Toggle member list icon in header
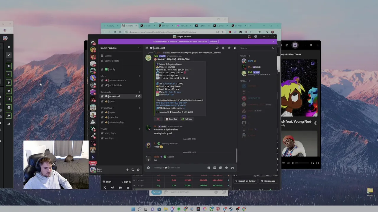 [x=235, y=48]
